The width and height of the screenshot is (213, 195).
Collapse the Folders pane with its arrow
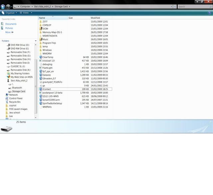(x=35, y=41)
